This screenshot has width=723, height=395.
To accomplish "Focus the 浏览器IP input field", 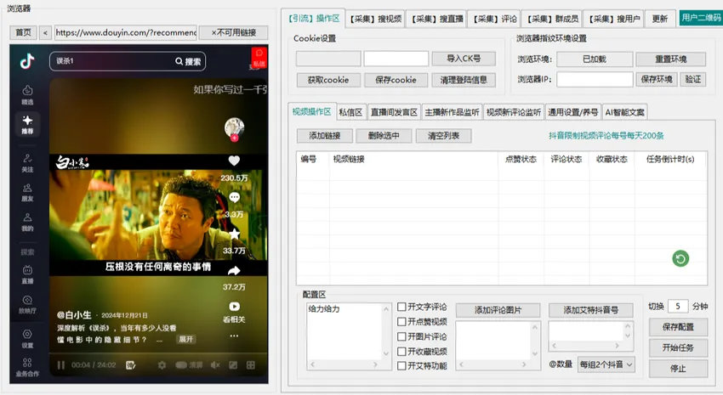I will (x=595, y=79).
